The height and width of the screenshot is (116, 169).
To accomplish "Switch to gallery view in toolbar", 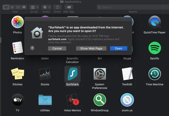I will coord(24,7).
